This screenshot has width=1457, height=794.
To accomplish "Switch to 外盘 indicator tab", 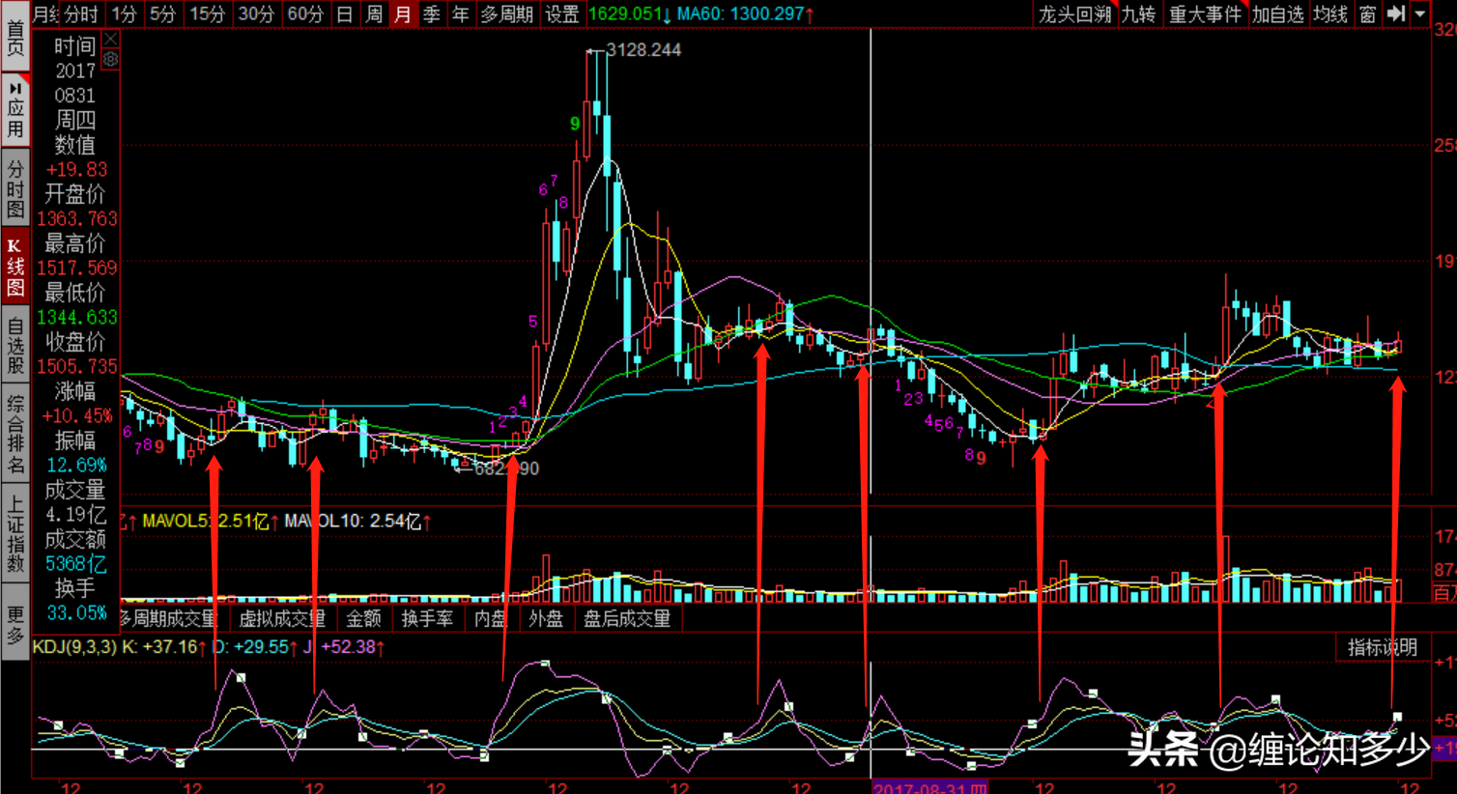I will pyautogui.click(x=546, y=618).
